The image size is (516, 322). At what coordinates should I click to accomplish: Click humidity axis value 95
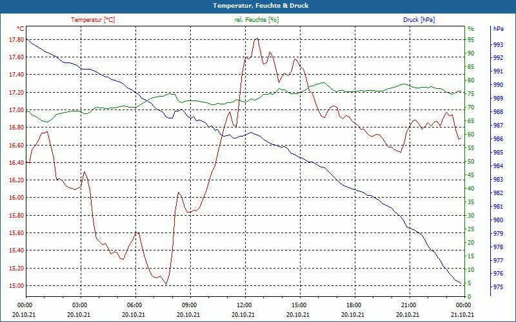pos(471,39)
